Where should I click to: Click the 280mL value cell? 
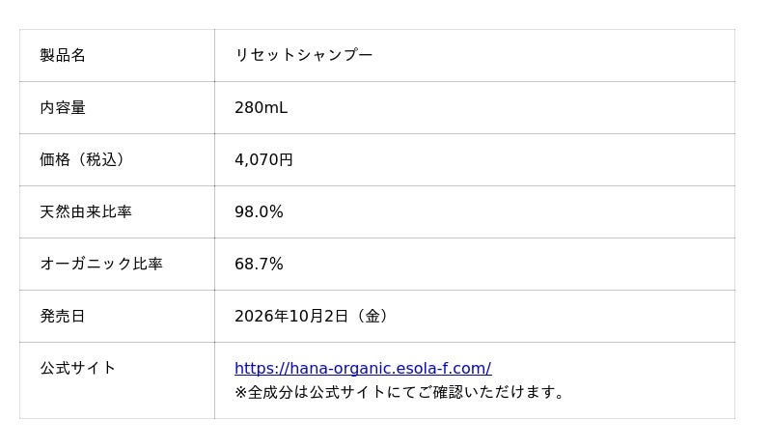(x=475, y=107)
